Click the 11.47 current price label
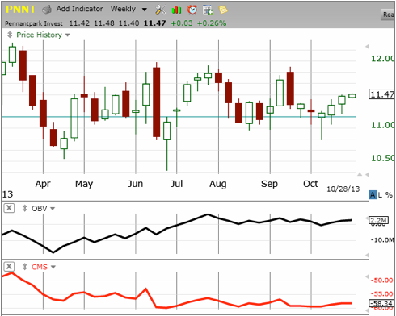This screenshot has width=396, height=316. [381, 94]
